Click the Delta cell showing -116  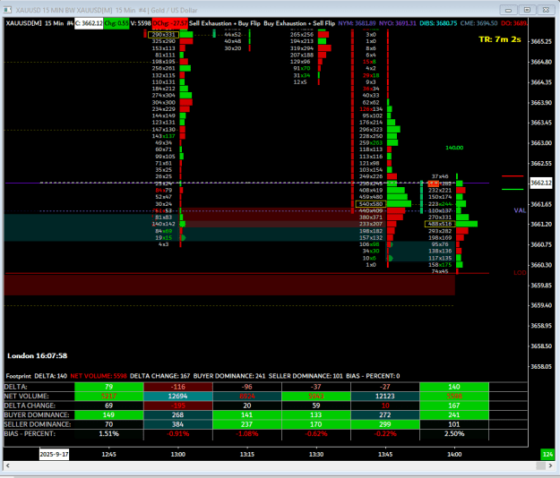pyautogui.click(x=178, y=387)
